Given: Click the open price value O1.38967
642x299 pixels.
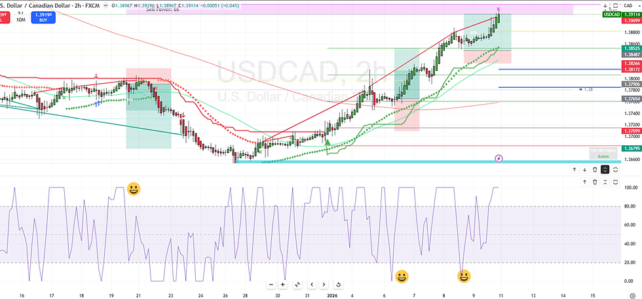Looking at the screenshot, I should (x=121, y=5).
